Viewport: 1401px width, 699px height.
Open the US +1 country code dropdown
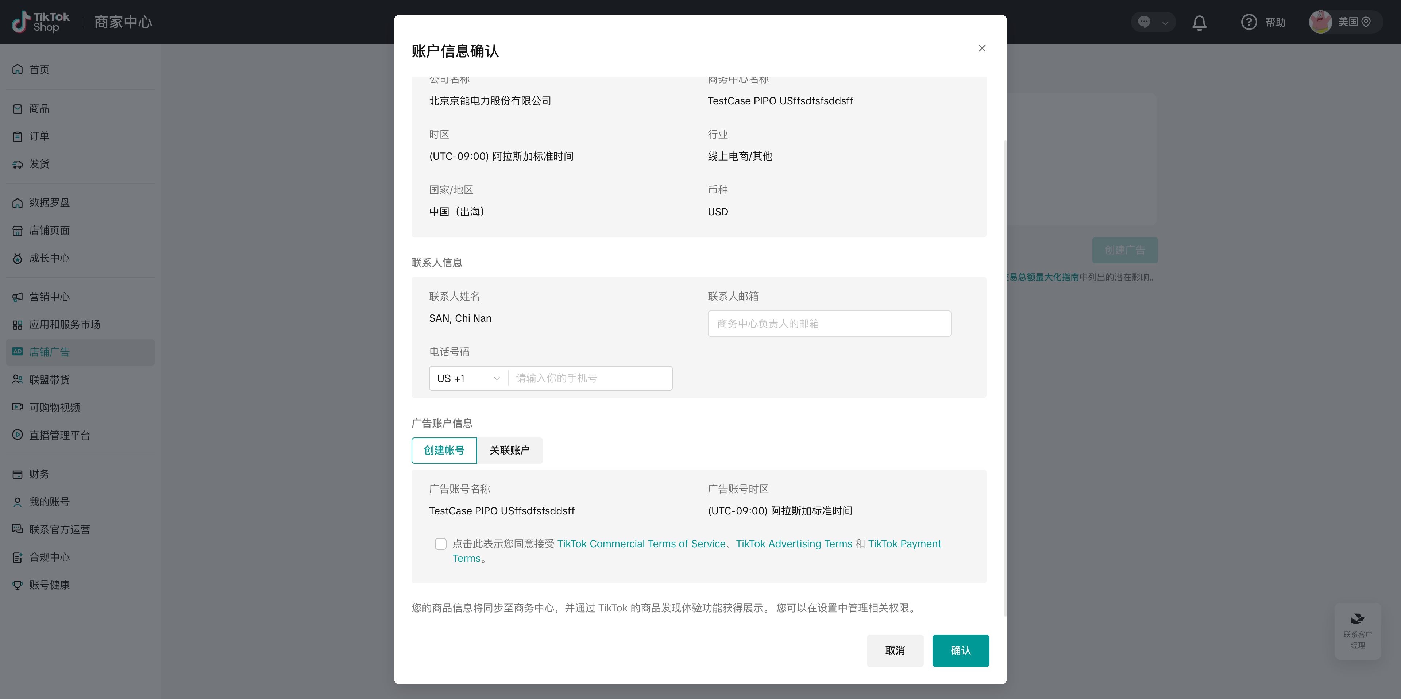point(468,379)
